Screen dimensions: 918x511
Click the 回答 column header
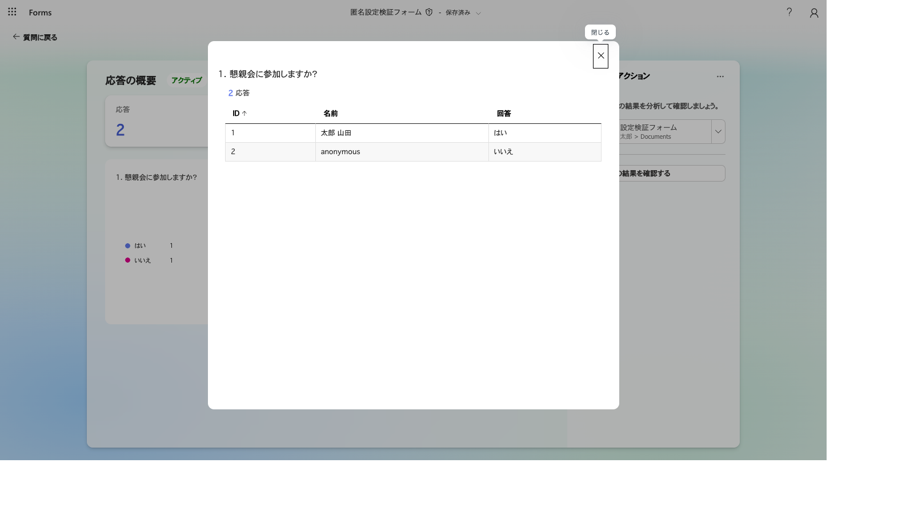click(x=504, y=114)
